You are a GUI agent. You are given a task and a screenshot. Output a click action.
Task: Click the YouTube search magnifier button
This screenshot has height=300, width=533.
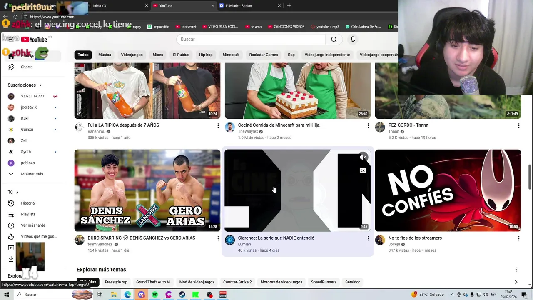coord(334,39)
